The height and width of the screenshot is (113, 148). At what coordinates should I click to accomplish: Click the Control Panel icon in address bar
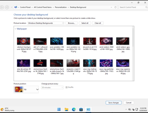pyautogui.click(x=16, y=7)
